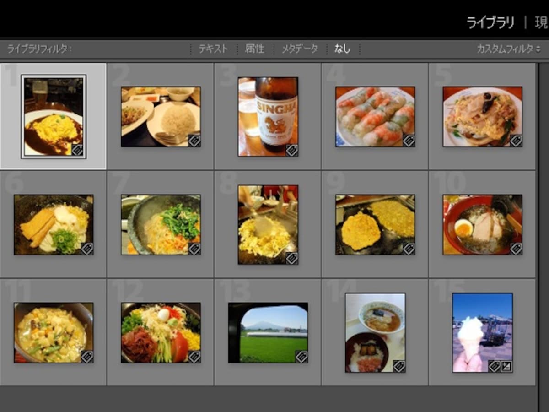Click crop badge on ice cream photo
549x412 pixels.
[506, 366]
